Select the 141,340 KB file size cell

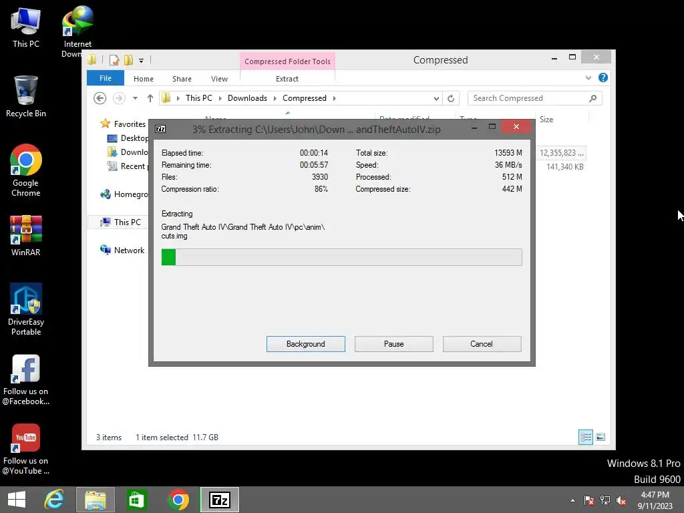pyautogui.click(x=565, y=166)
